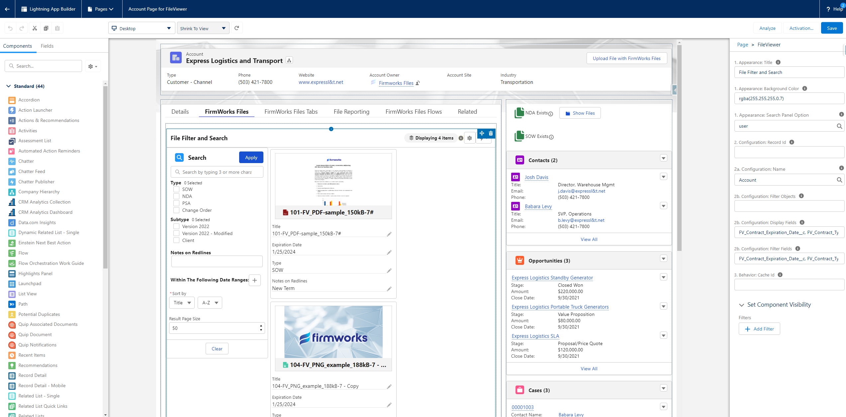
Task: Click the move component handle icon
Action: [482, 133]
